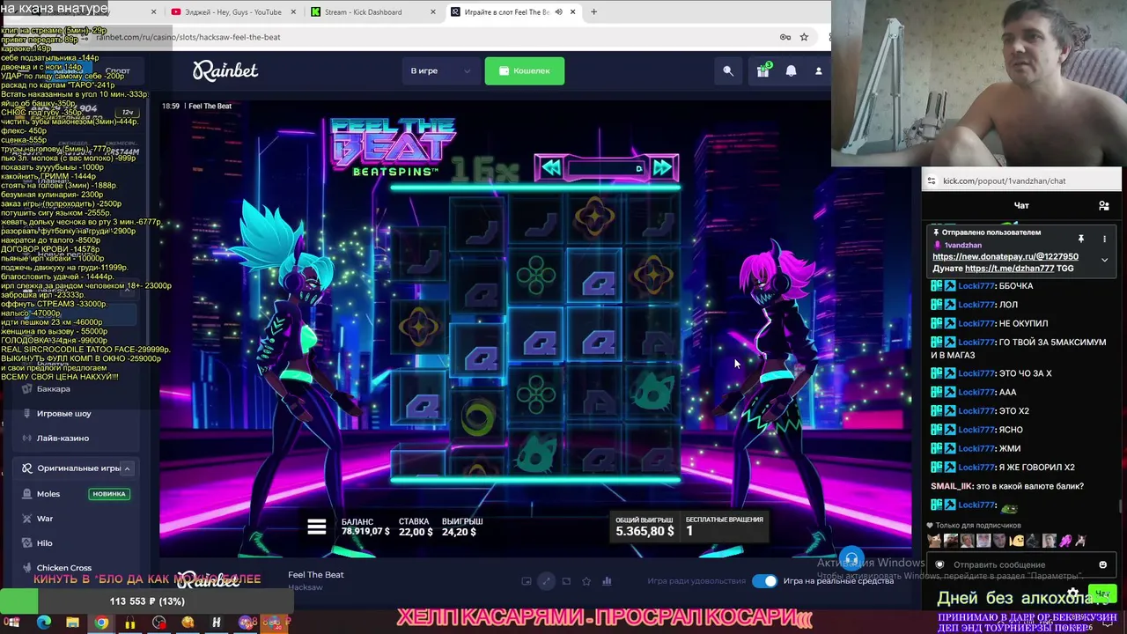Open Google Chrome from the taskbar
This screenshot has width=1127, height=634.
pyautogui.click(x=101, y=623)
